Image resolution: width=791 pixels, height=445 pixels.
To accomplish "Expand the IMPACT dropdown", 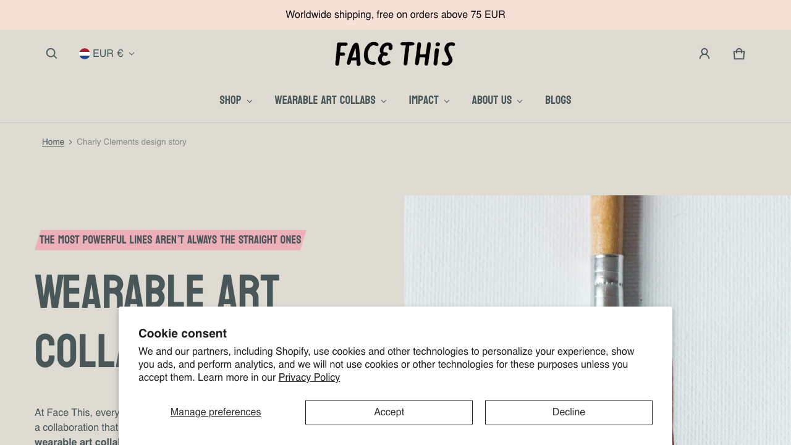I will (429, 100).
